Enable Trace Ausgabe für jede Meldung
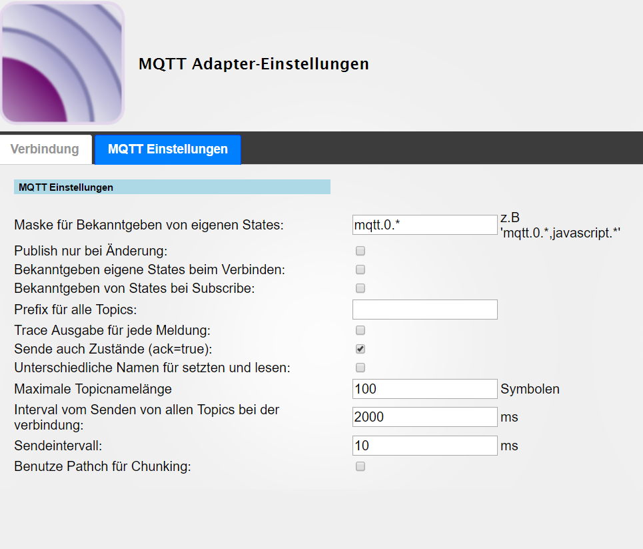The image size is (643, 549). coord(360,330)
